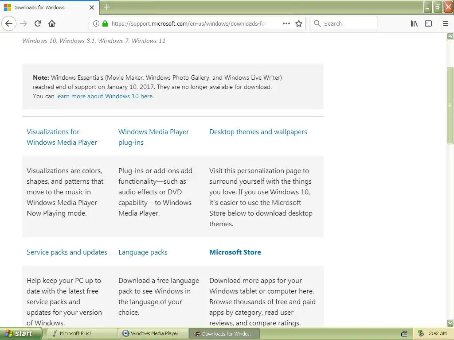Image resolution: width=454 pixels, height=340 pixels.
Task: Select the Downloads for Windows tab
Action: tap(49, 8)
